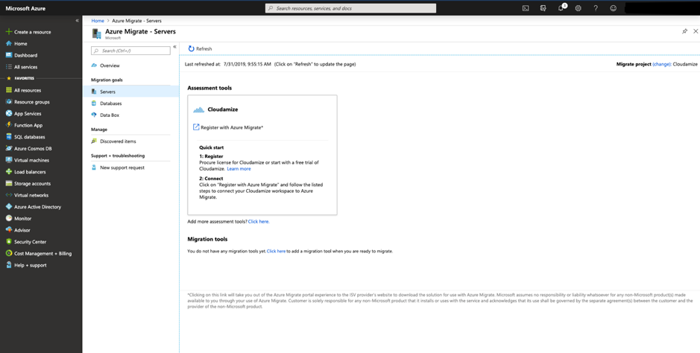Open directory and subscription filter icon

[x=543, y=8]
